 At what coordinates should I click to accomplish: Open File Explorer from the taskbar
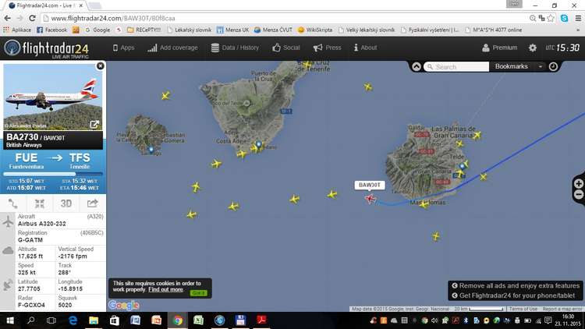(94, 320)
